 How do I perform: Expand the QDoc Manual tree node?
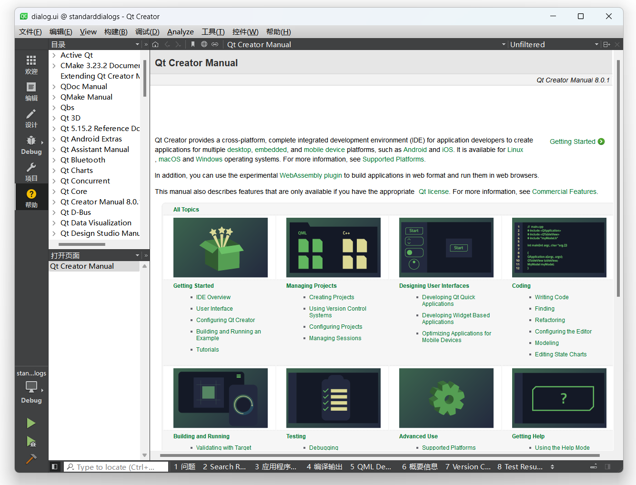pos(54,87)
